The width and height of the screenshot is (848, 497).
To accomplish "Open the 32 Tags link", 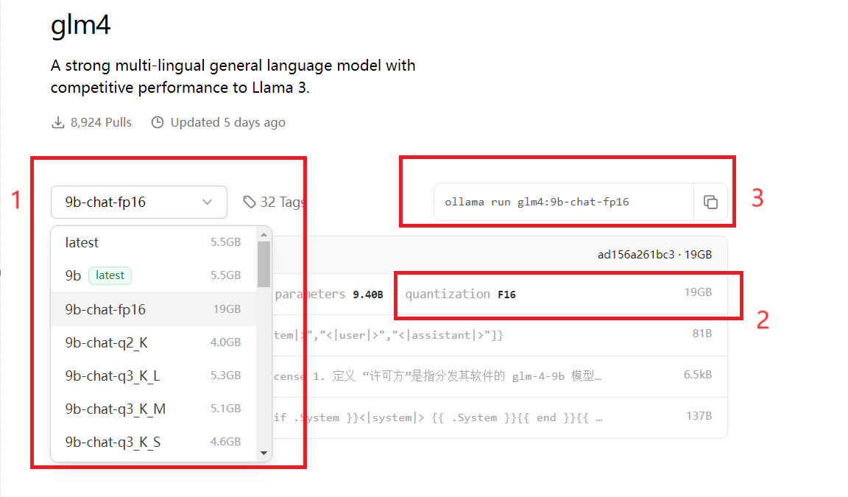I will pyautogui.click(x=274, y=202).
